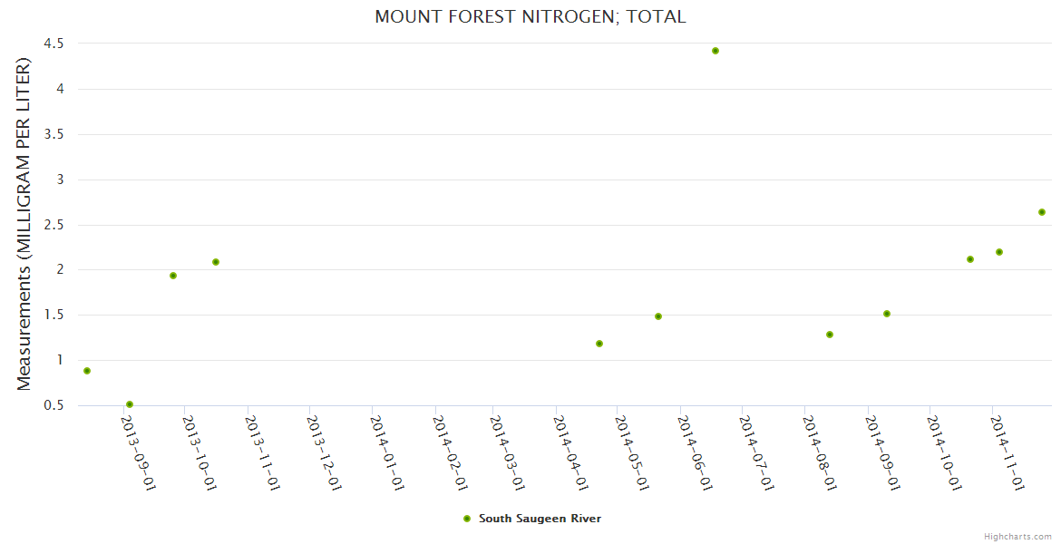The image size is (1061, 544).
Task: Click the lowest data point near 0.5
Action: [130, 404]
